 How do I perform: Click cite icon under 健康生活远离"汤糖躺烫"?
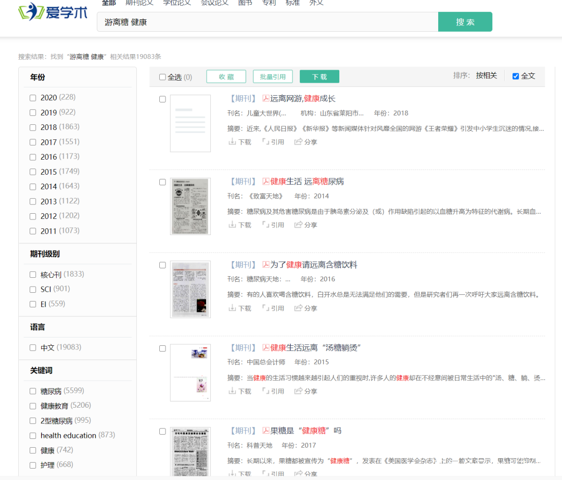click(265, 391)
